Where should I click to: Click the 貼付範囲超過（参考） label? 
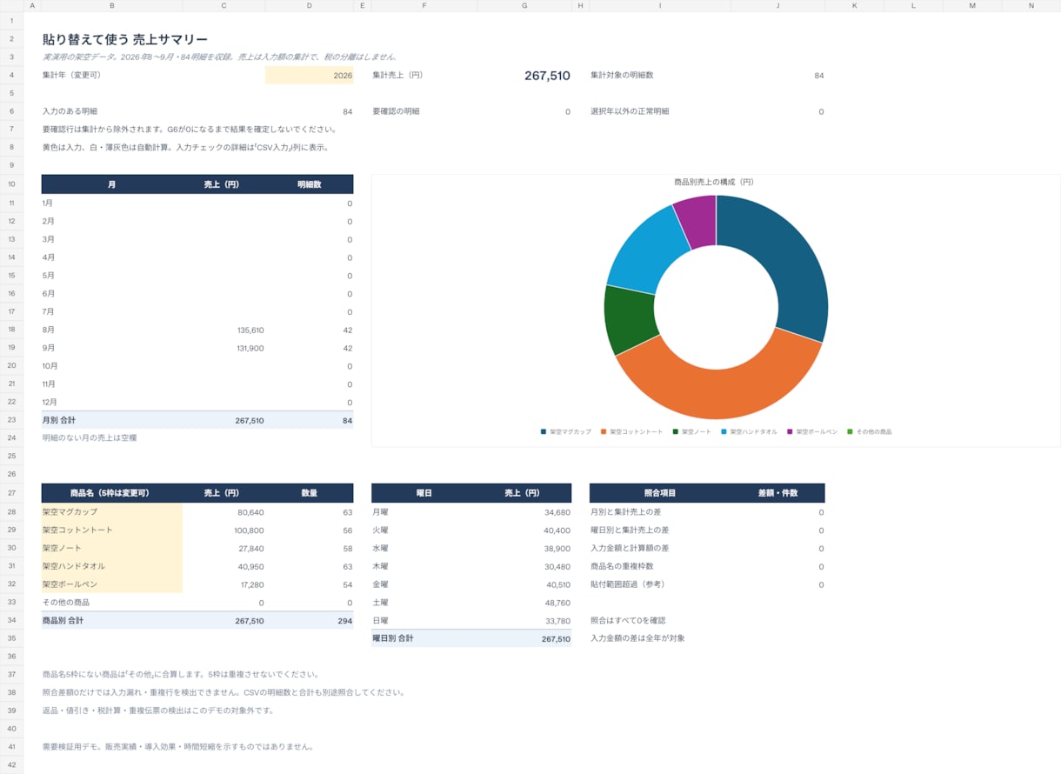tap(628, 584)
